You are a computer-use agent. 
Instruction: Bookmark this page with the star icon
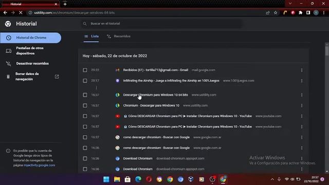click(x=276, y=13)
